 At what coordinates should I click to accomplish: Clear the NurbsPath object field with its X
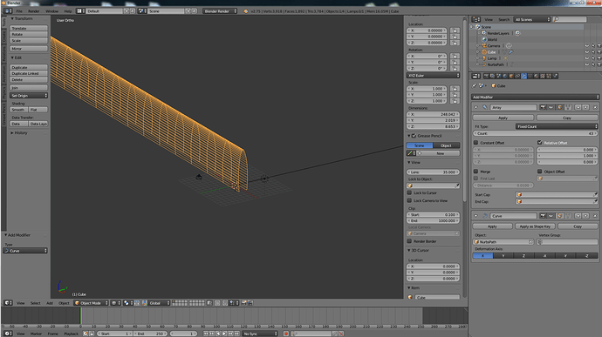[530, 242]
